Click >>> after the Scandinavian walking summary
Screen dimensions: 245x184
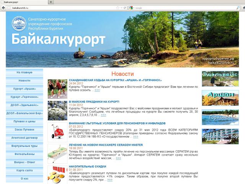97,90
